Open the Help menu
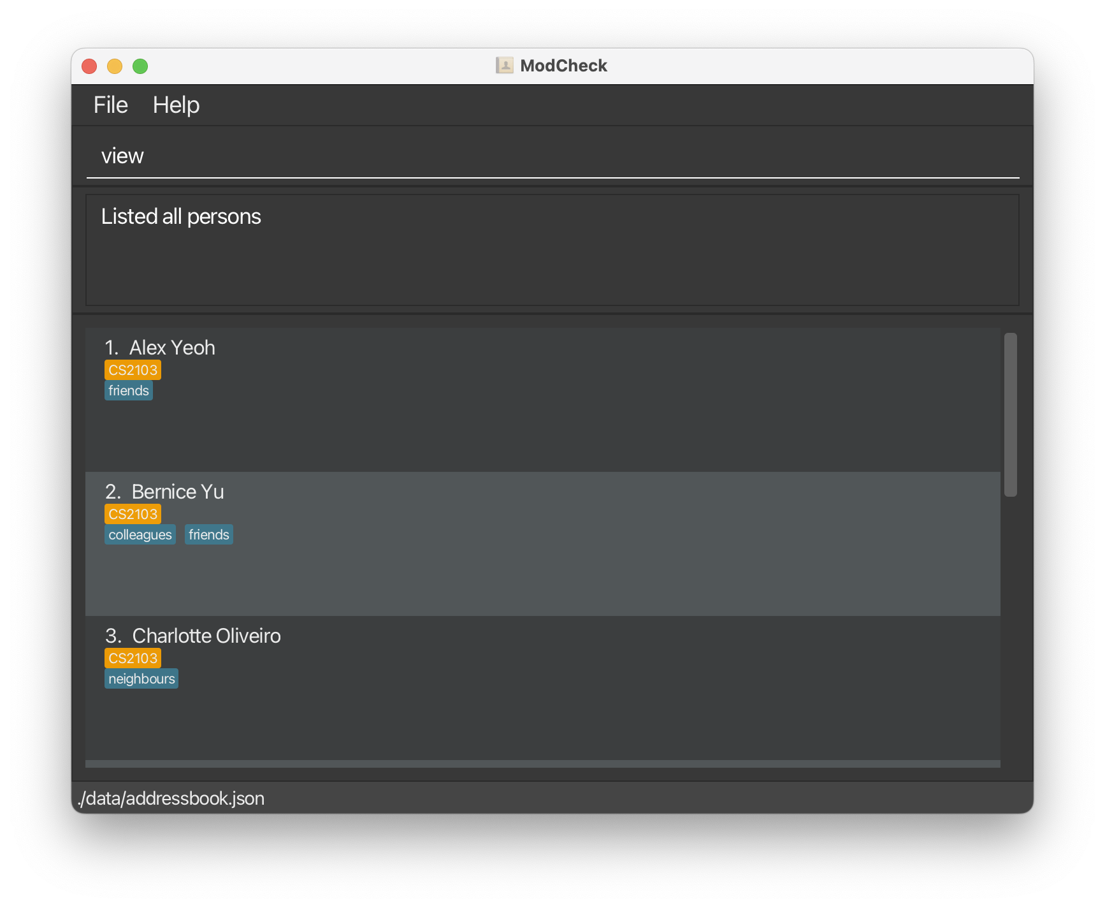Screen dimensions: 1105x908 point(176,105)
